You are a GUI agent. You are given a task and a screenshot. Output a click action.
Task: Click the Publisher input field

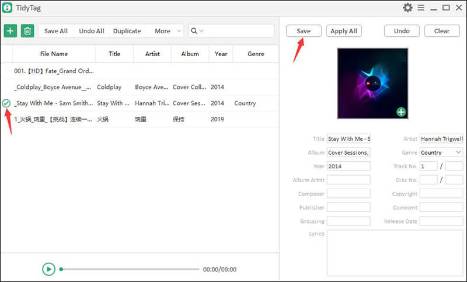(348, 207)
